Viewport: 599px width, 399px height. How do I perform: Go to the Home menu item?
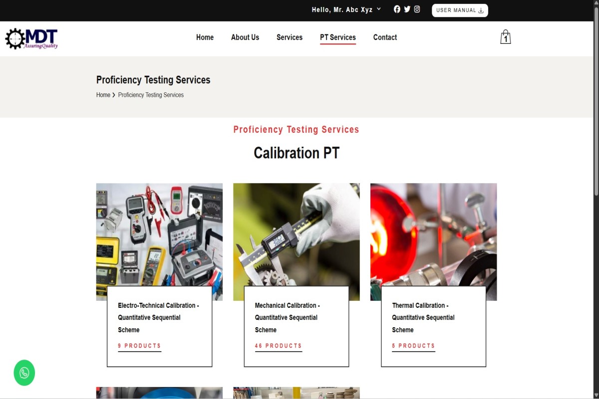pyautogui.click(x=205, y=37)
